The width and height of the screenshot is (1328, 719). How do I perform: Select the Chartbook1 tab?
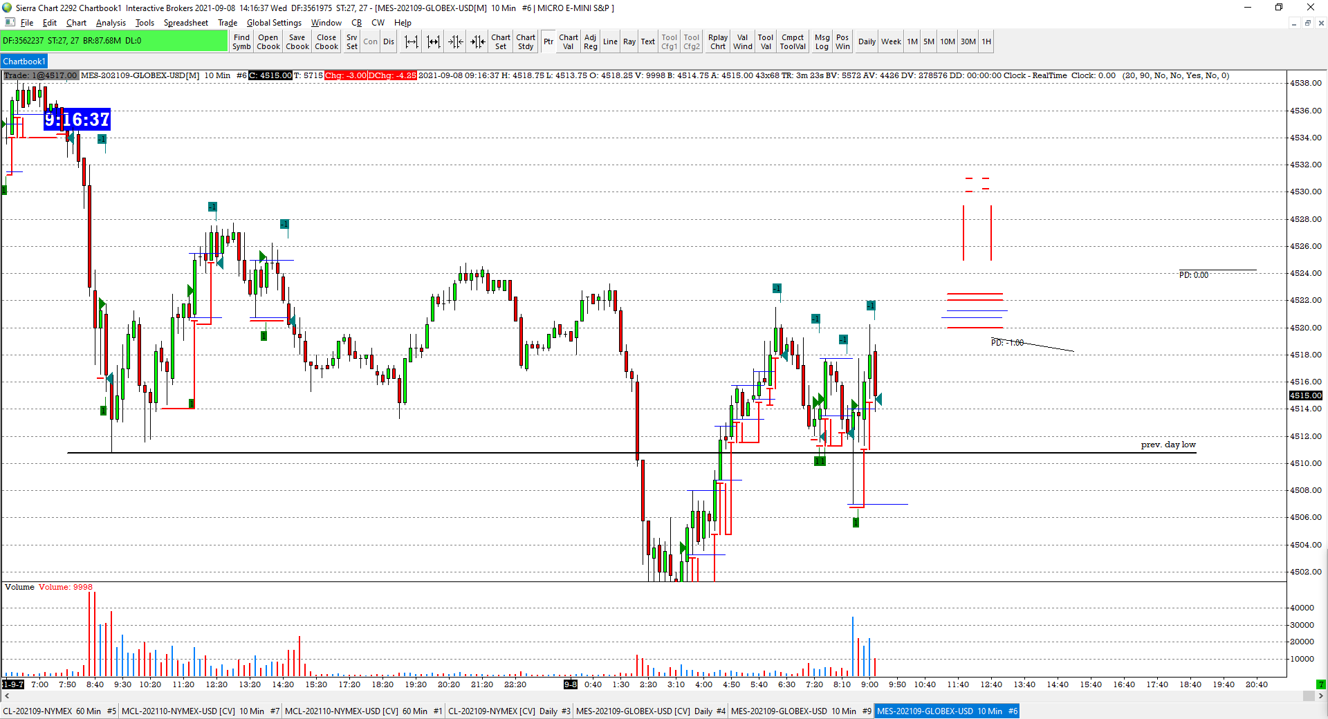(x=24, y=62)
